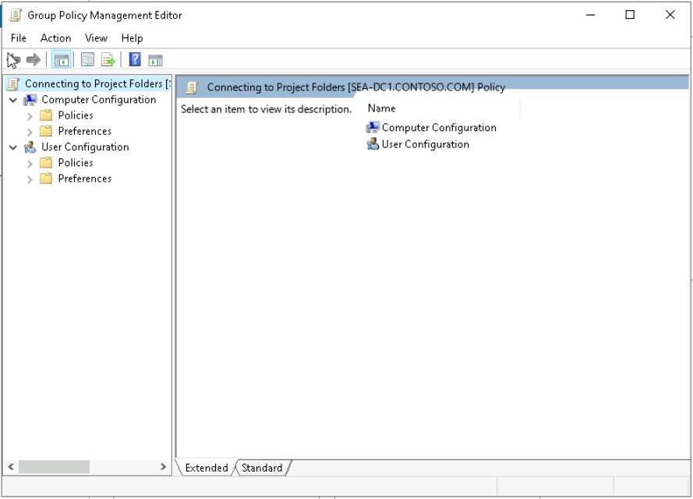693x499 pixels.
Task: Click the Forward arrow toolbar icon
Action: click(x=34, y=60)
